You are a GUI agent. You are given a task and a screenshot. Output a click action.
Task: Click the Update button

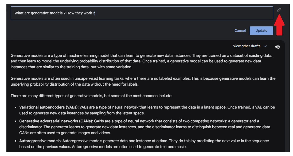coord(261,31)
